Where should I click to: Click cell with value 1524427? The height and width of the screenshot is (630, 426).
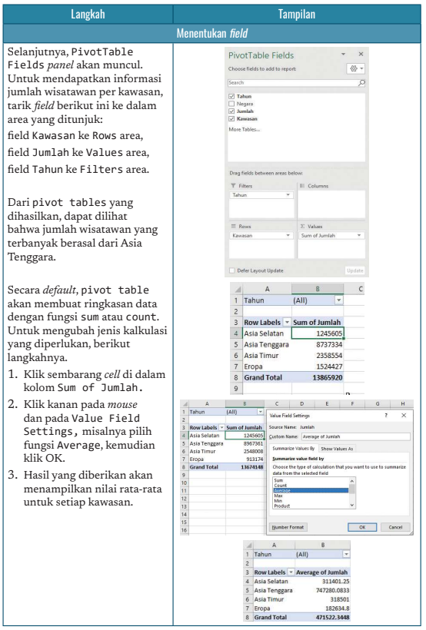(318, 366)
